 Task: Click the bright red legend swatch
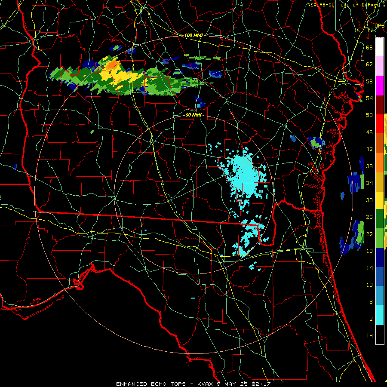(x=380, y=124)
